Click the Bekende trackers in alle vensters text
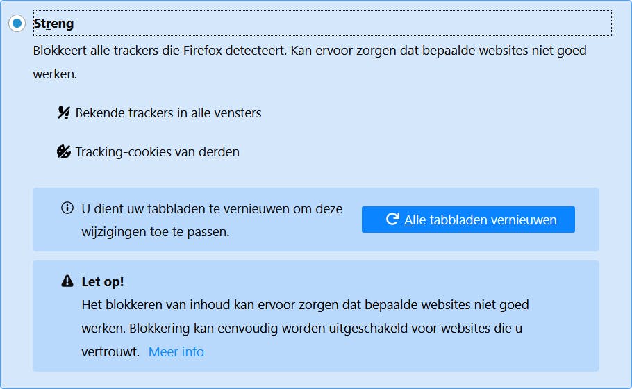Image resolution: width=632 pixels, height=389 pixels. 168,113
